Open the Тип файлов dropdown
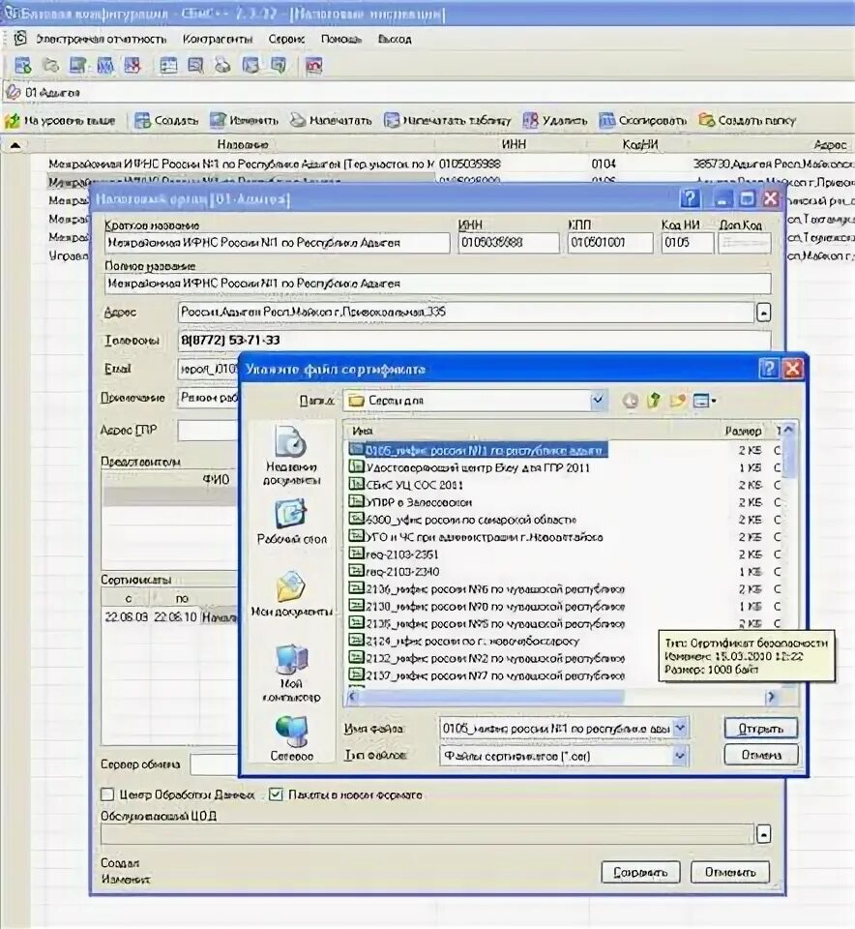The image size is (855, 929). (x=680, y=756)
